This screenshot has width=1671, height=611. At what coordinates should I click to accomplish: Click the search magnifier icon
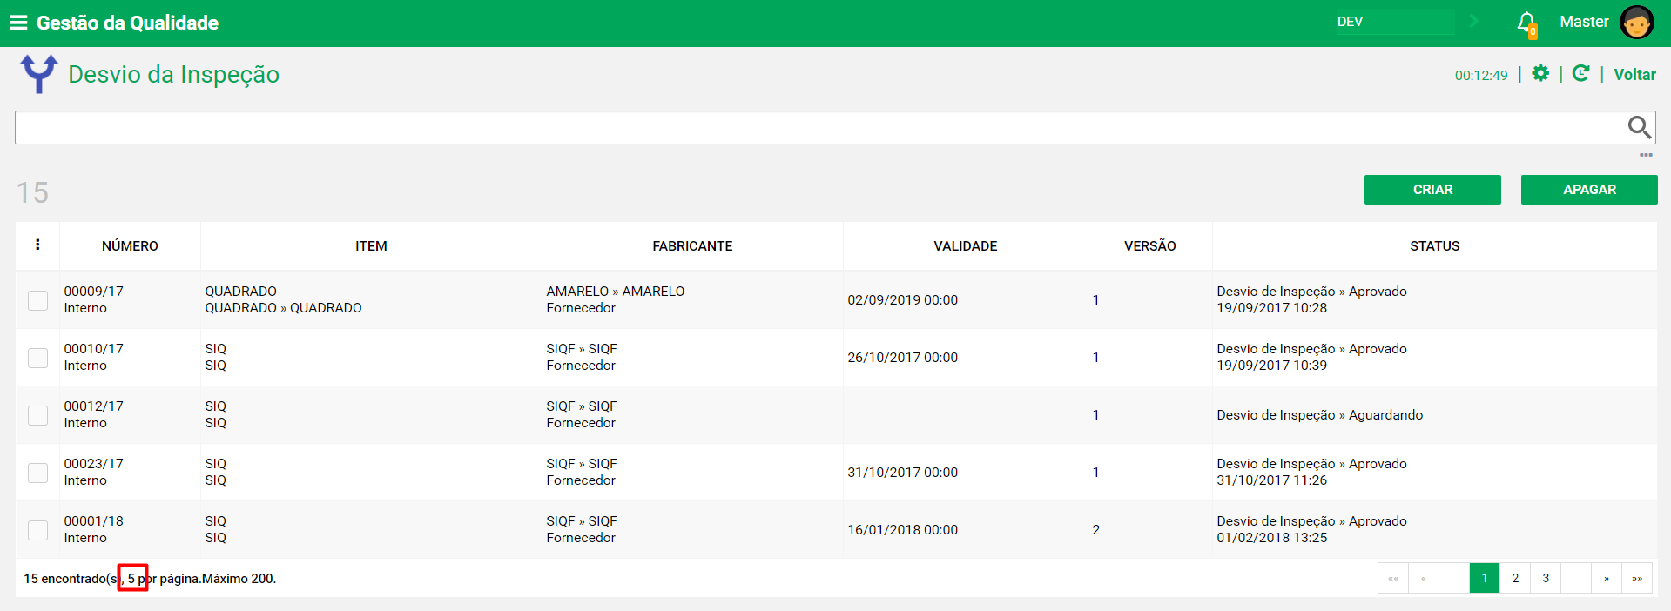(x=1640, y=127)
